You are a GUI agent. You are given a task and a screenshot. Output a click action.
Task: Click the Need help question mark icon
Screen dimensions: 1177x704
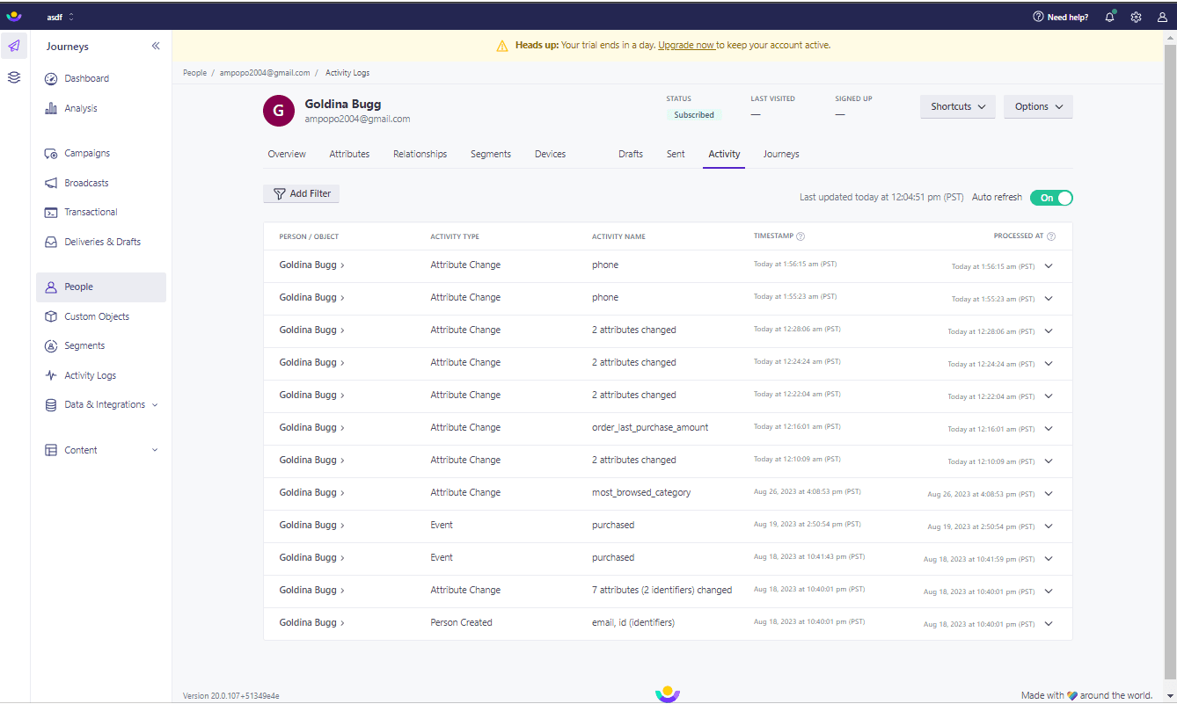click(1038, 17)
